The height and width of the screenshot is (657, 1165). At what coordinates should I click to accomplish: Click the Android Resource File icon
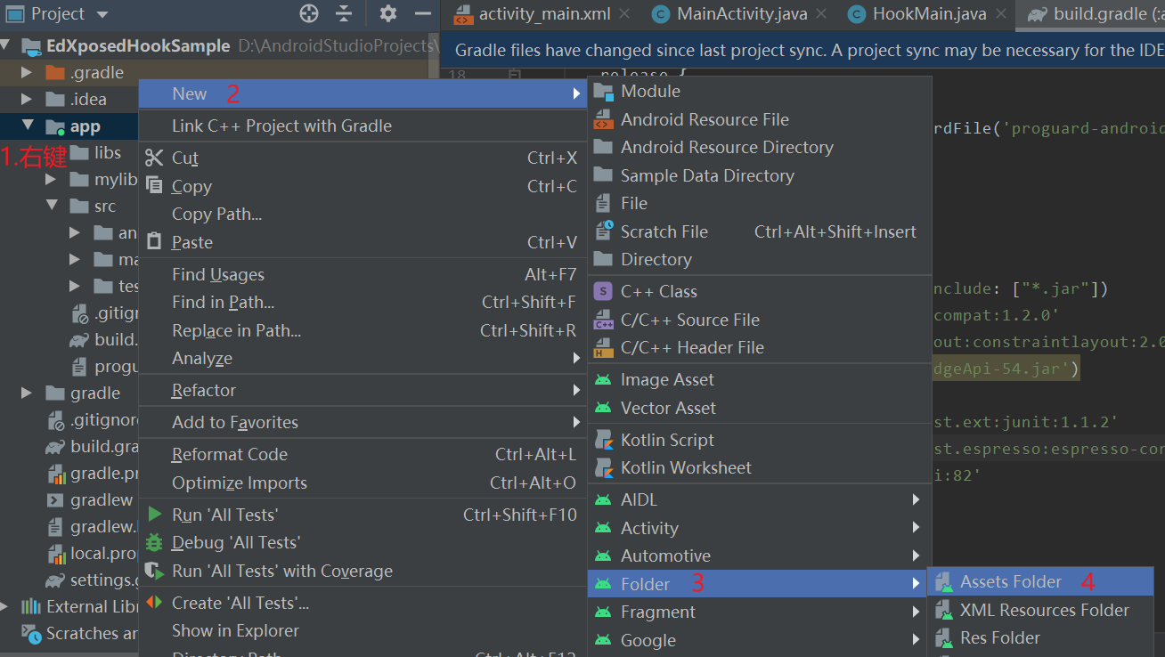604,119
